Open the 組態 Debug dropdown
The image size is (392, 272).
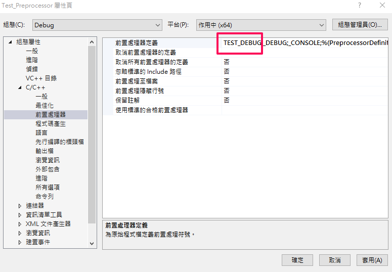[x=97, y=25]
